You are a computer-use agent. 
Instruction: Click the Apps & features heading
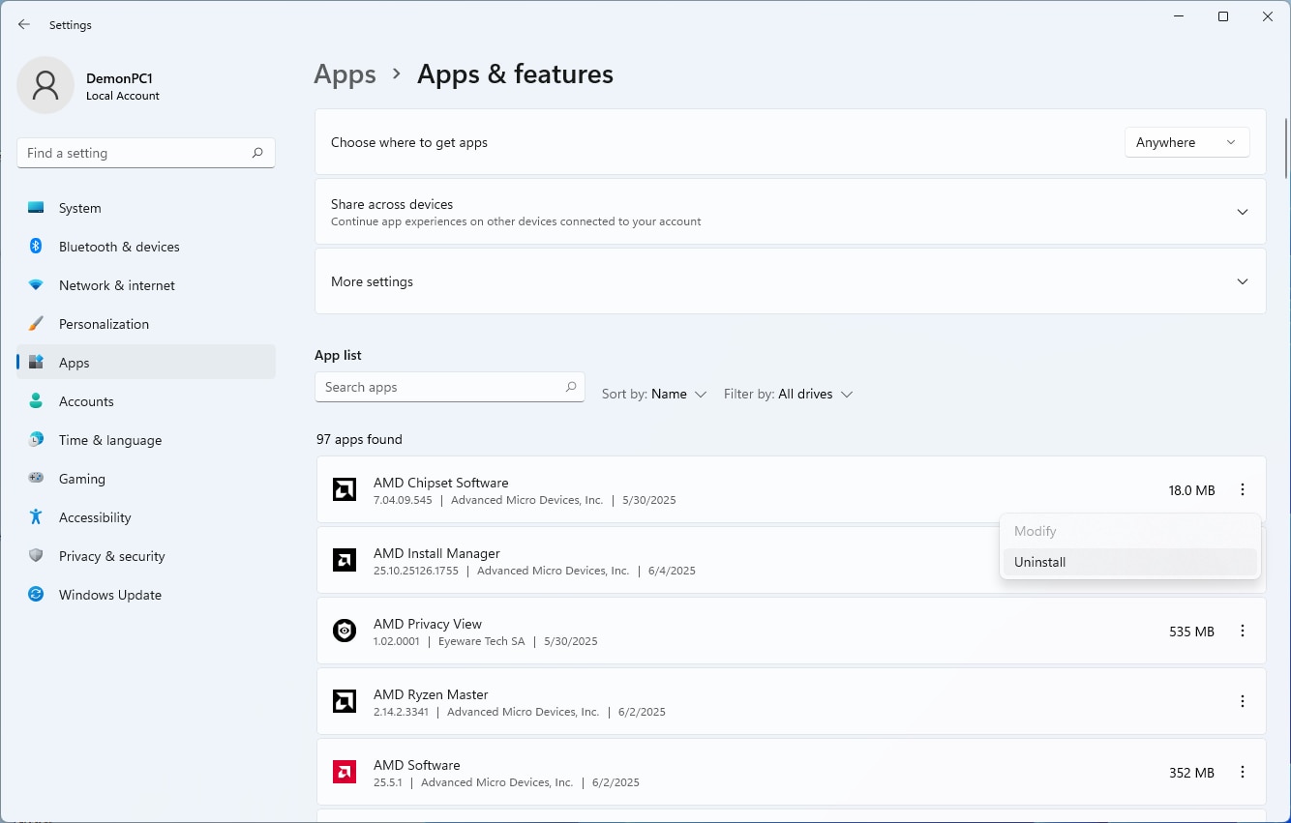[515, 74]
